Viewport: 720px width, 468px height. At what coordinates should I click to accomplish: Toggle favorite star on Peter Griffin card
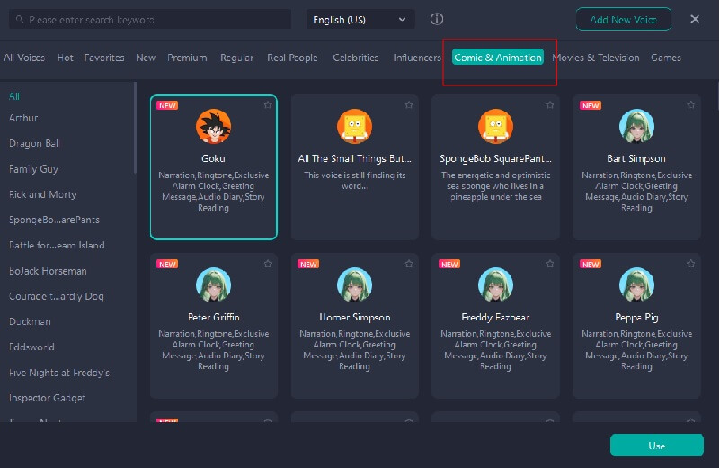[x=268, y=264]
